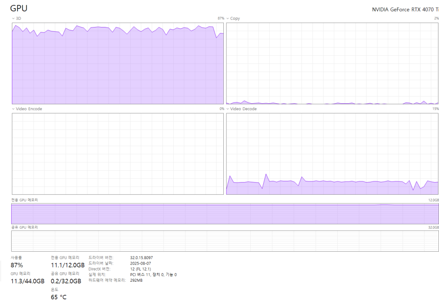Click the 전용 GPU 메모리 usage graph

[x=225, y=214]
